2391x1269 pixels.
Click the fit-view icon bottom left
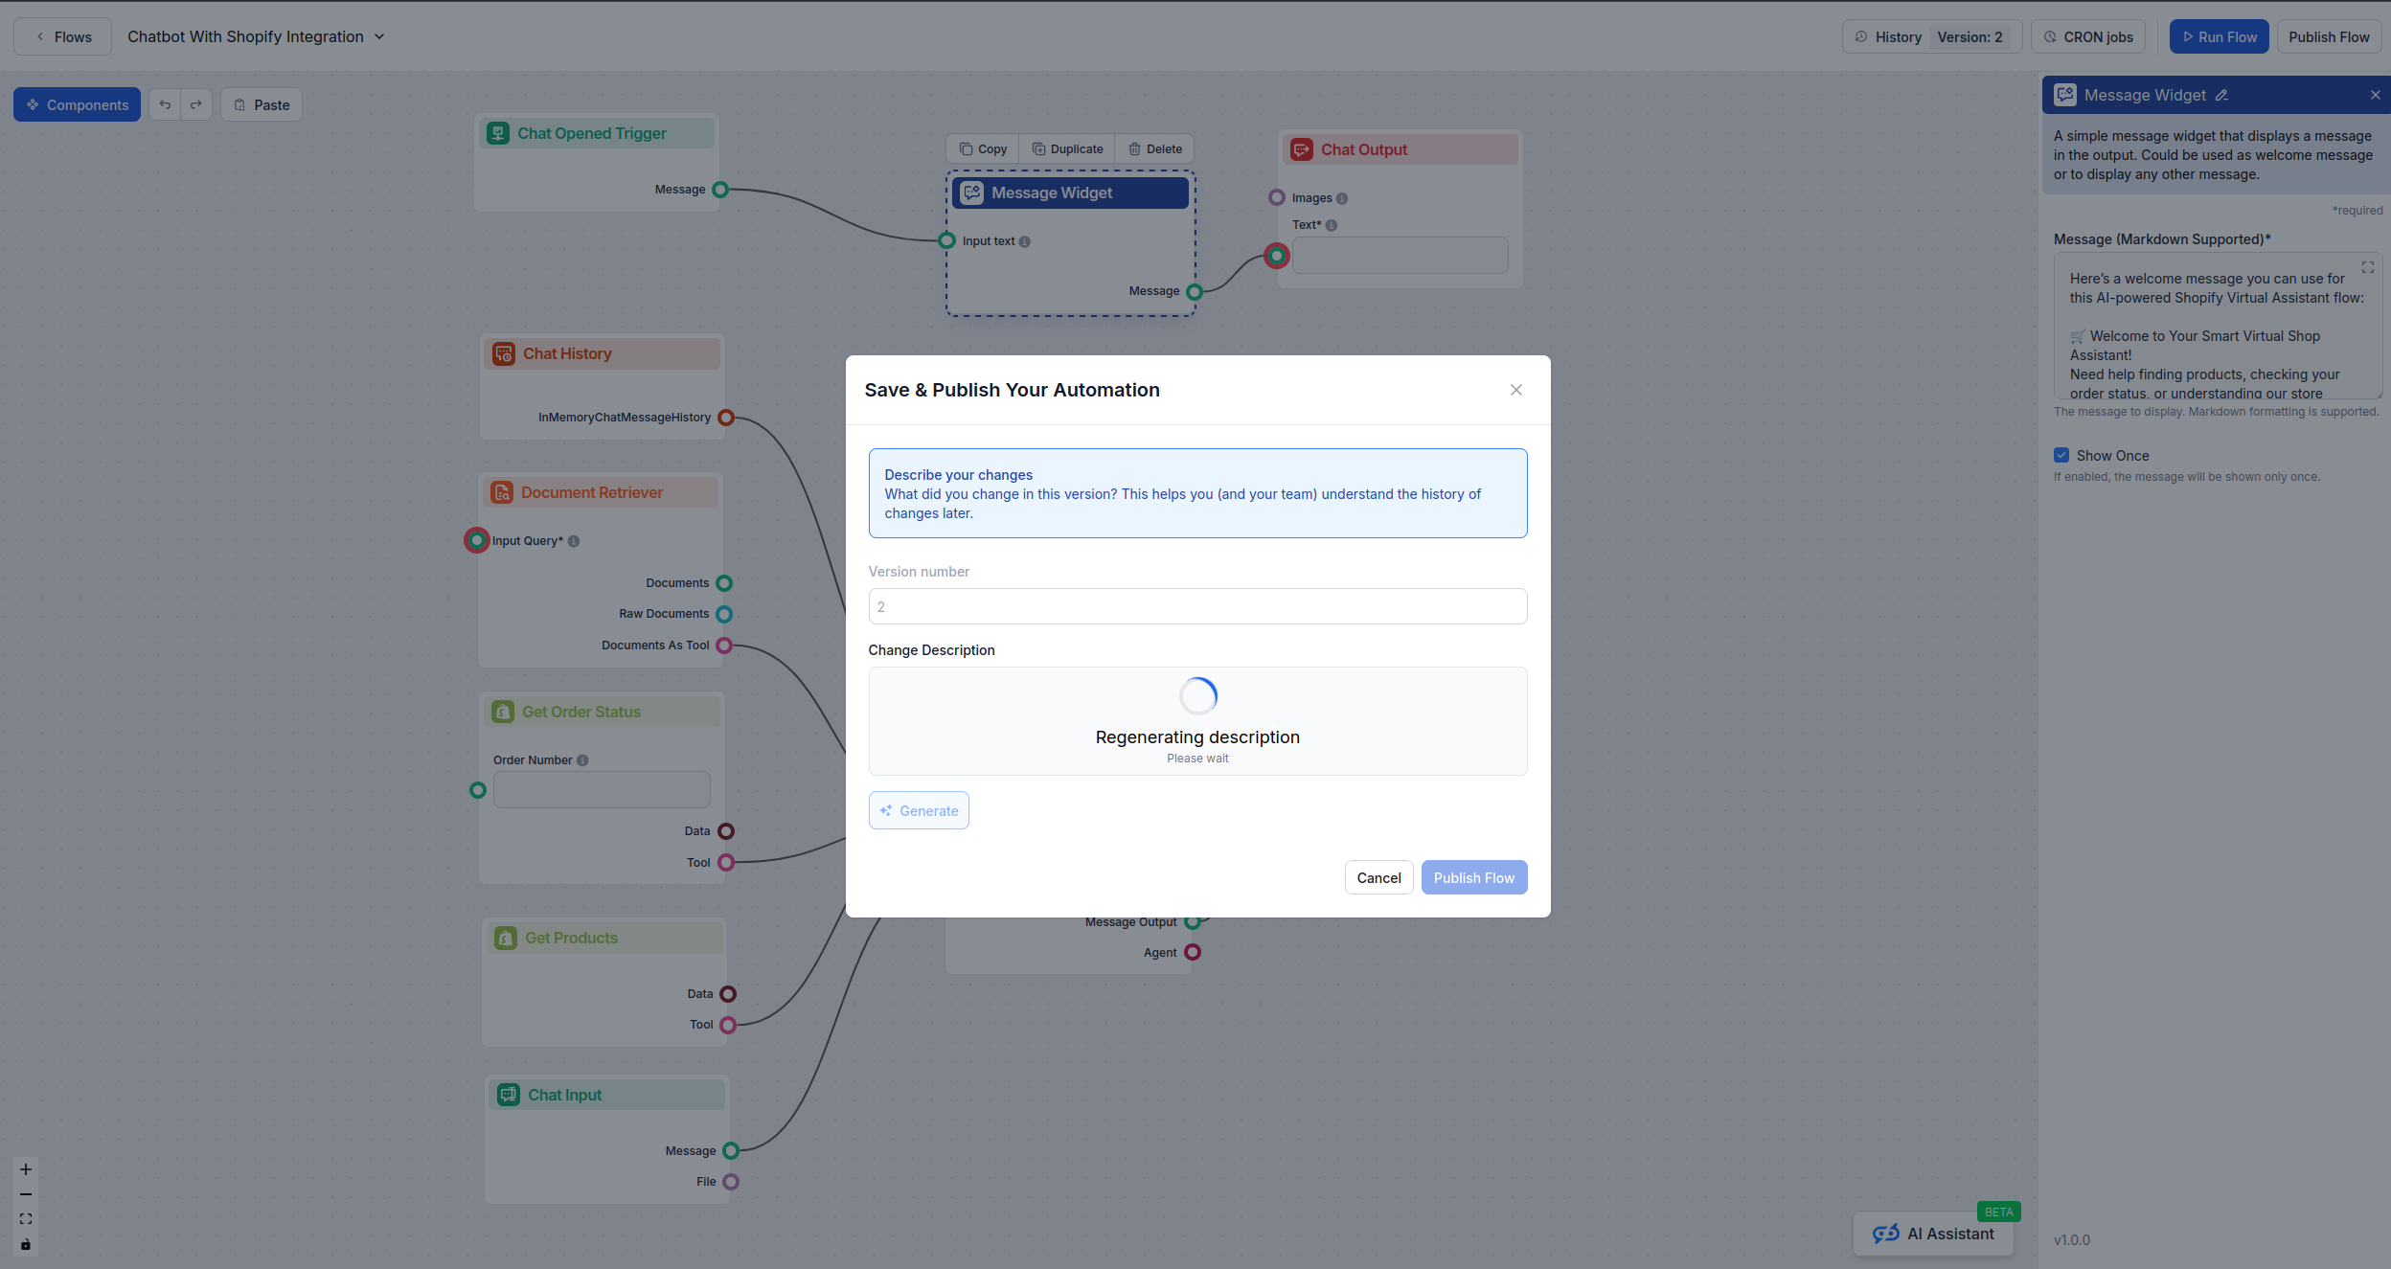[x=25, y=1218]
